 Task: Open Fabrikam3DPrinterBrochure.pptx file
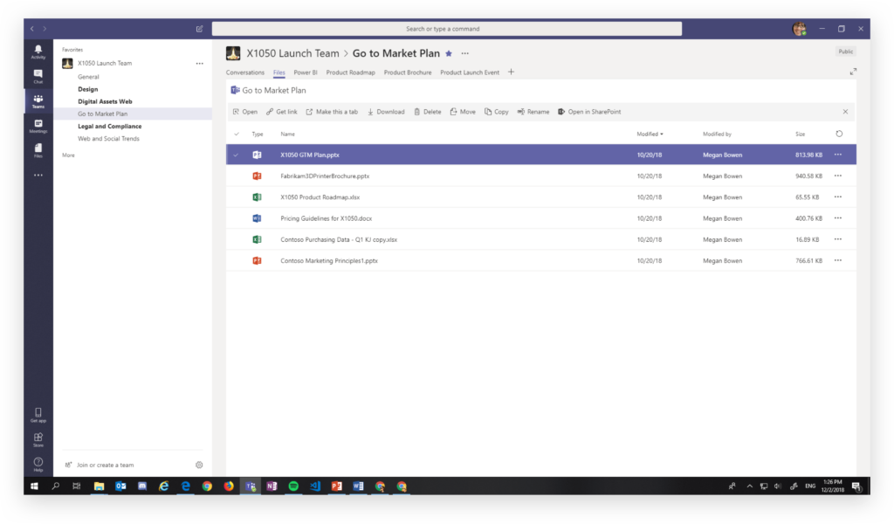coord(325,176)
